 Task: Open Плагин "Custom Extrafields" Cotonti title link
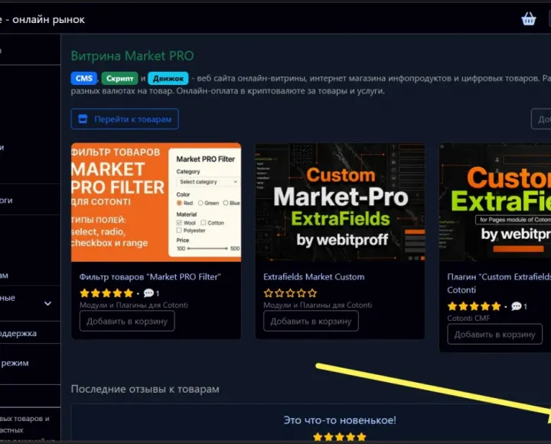499,283
